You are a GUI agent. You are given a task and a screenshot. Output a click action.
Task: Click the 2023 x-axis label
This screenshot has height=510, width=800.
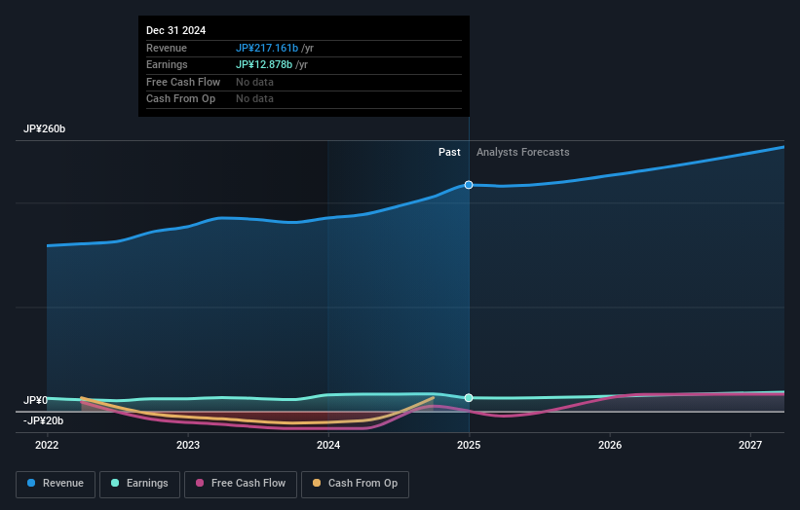point(188,445)
